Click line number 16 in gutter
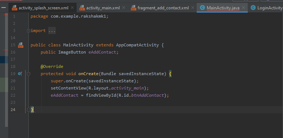 13,52
